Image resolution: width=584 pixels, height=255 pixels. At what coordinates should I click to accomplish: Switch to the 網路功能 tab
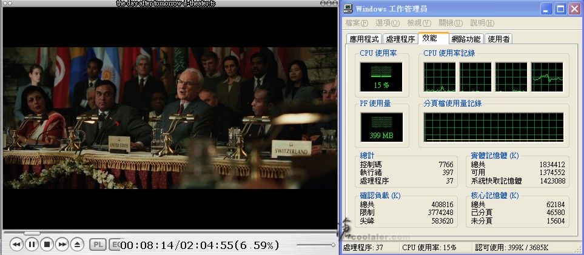point(466,39)
